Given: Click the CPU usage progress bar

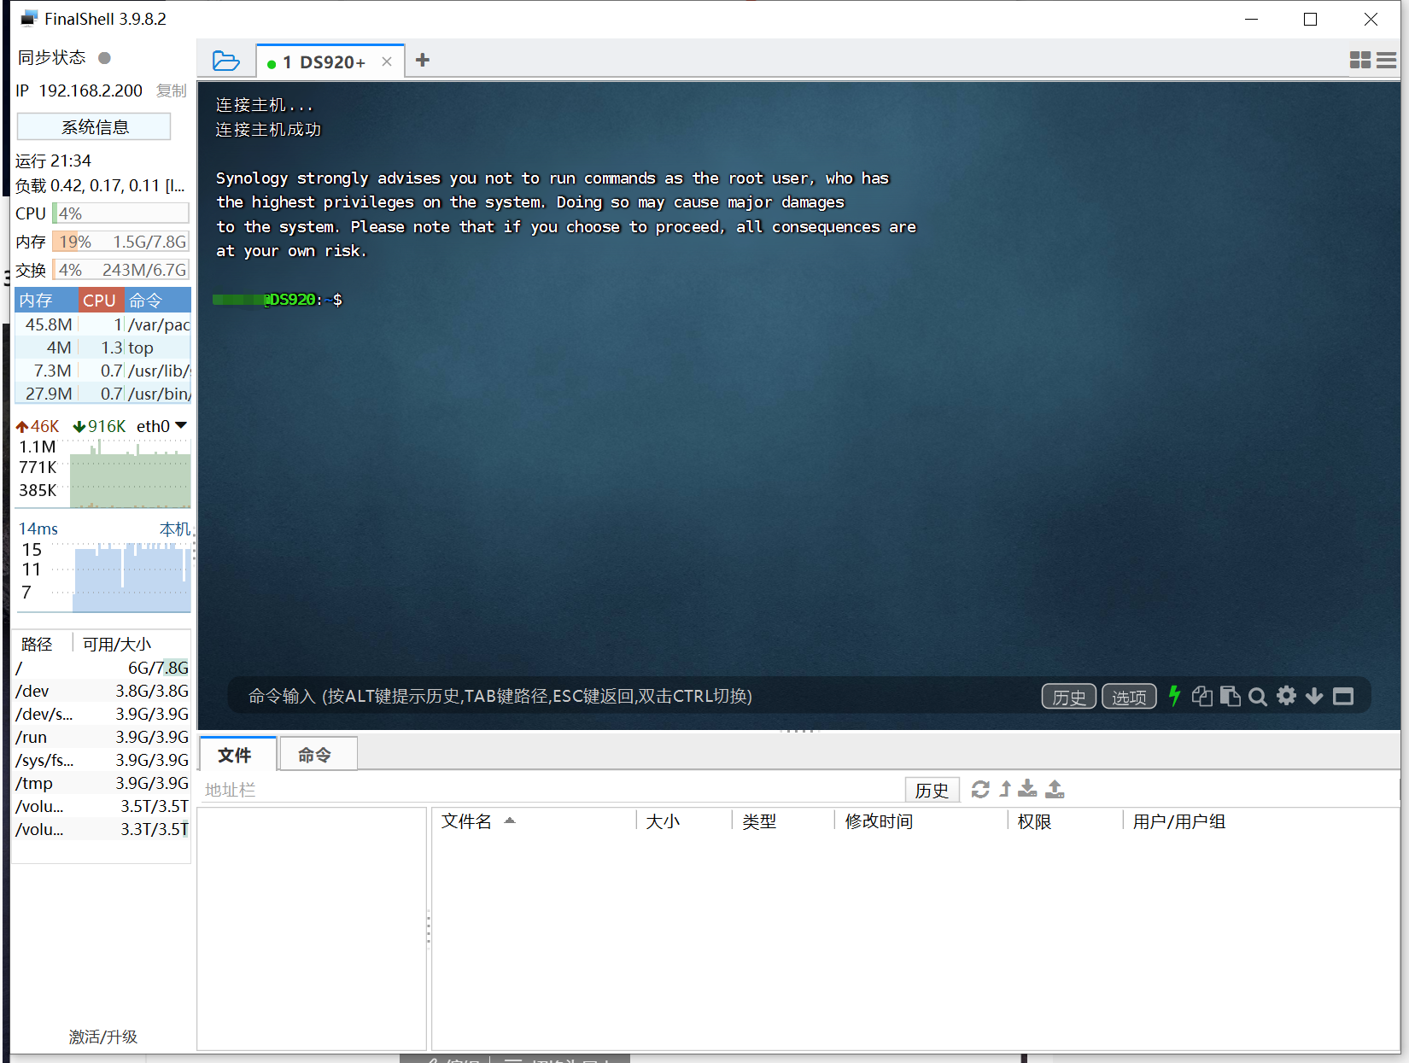Looking at the screenshot, I should tap(120, 213).
